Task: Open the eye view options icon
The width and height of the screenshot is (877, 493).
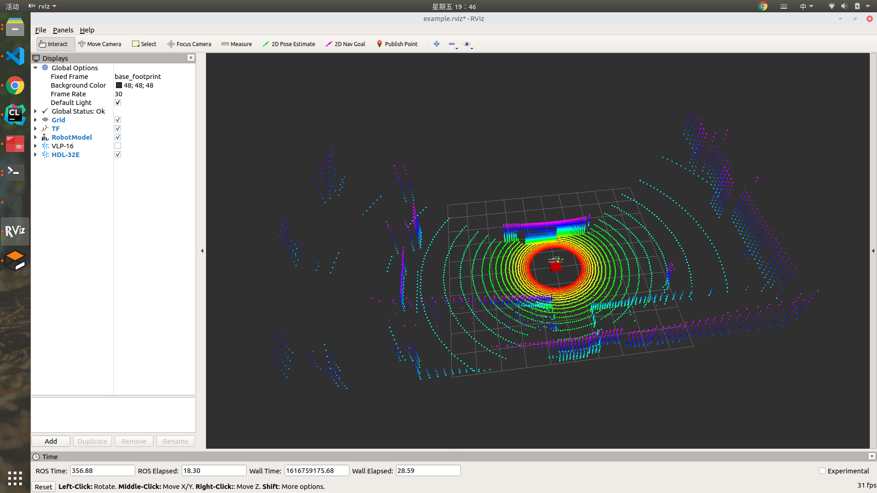Action: (466, 44)
